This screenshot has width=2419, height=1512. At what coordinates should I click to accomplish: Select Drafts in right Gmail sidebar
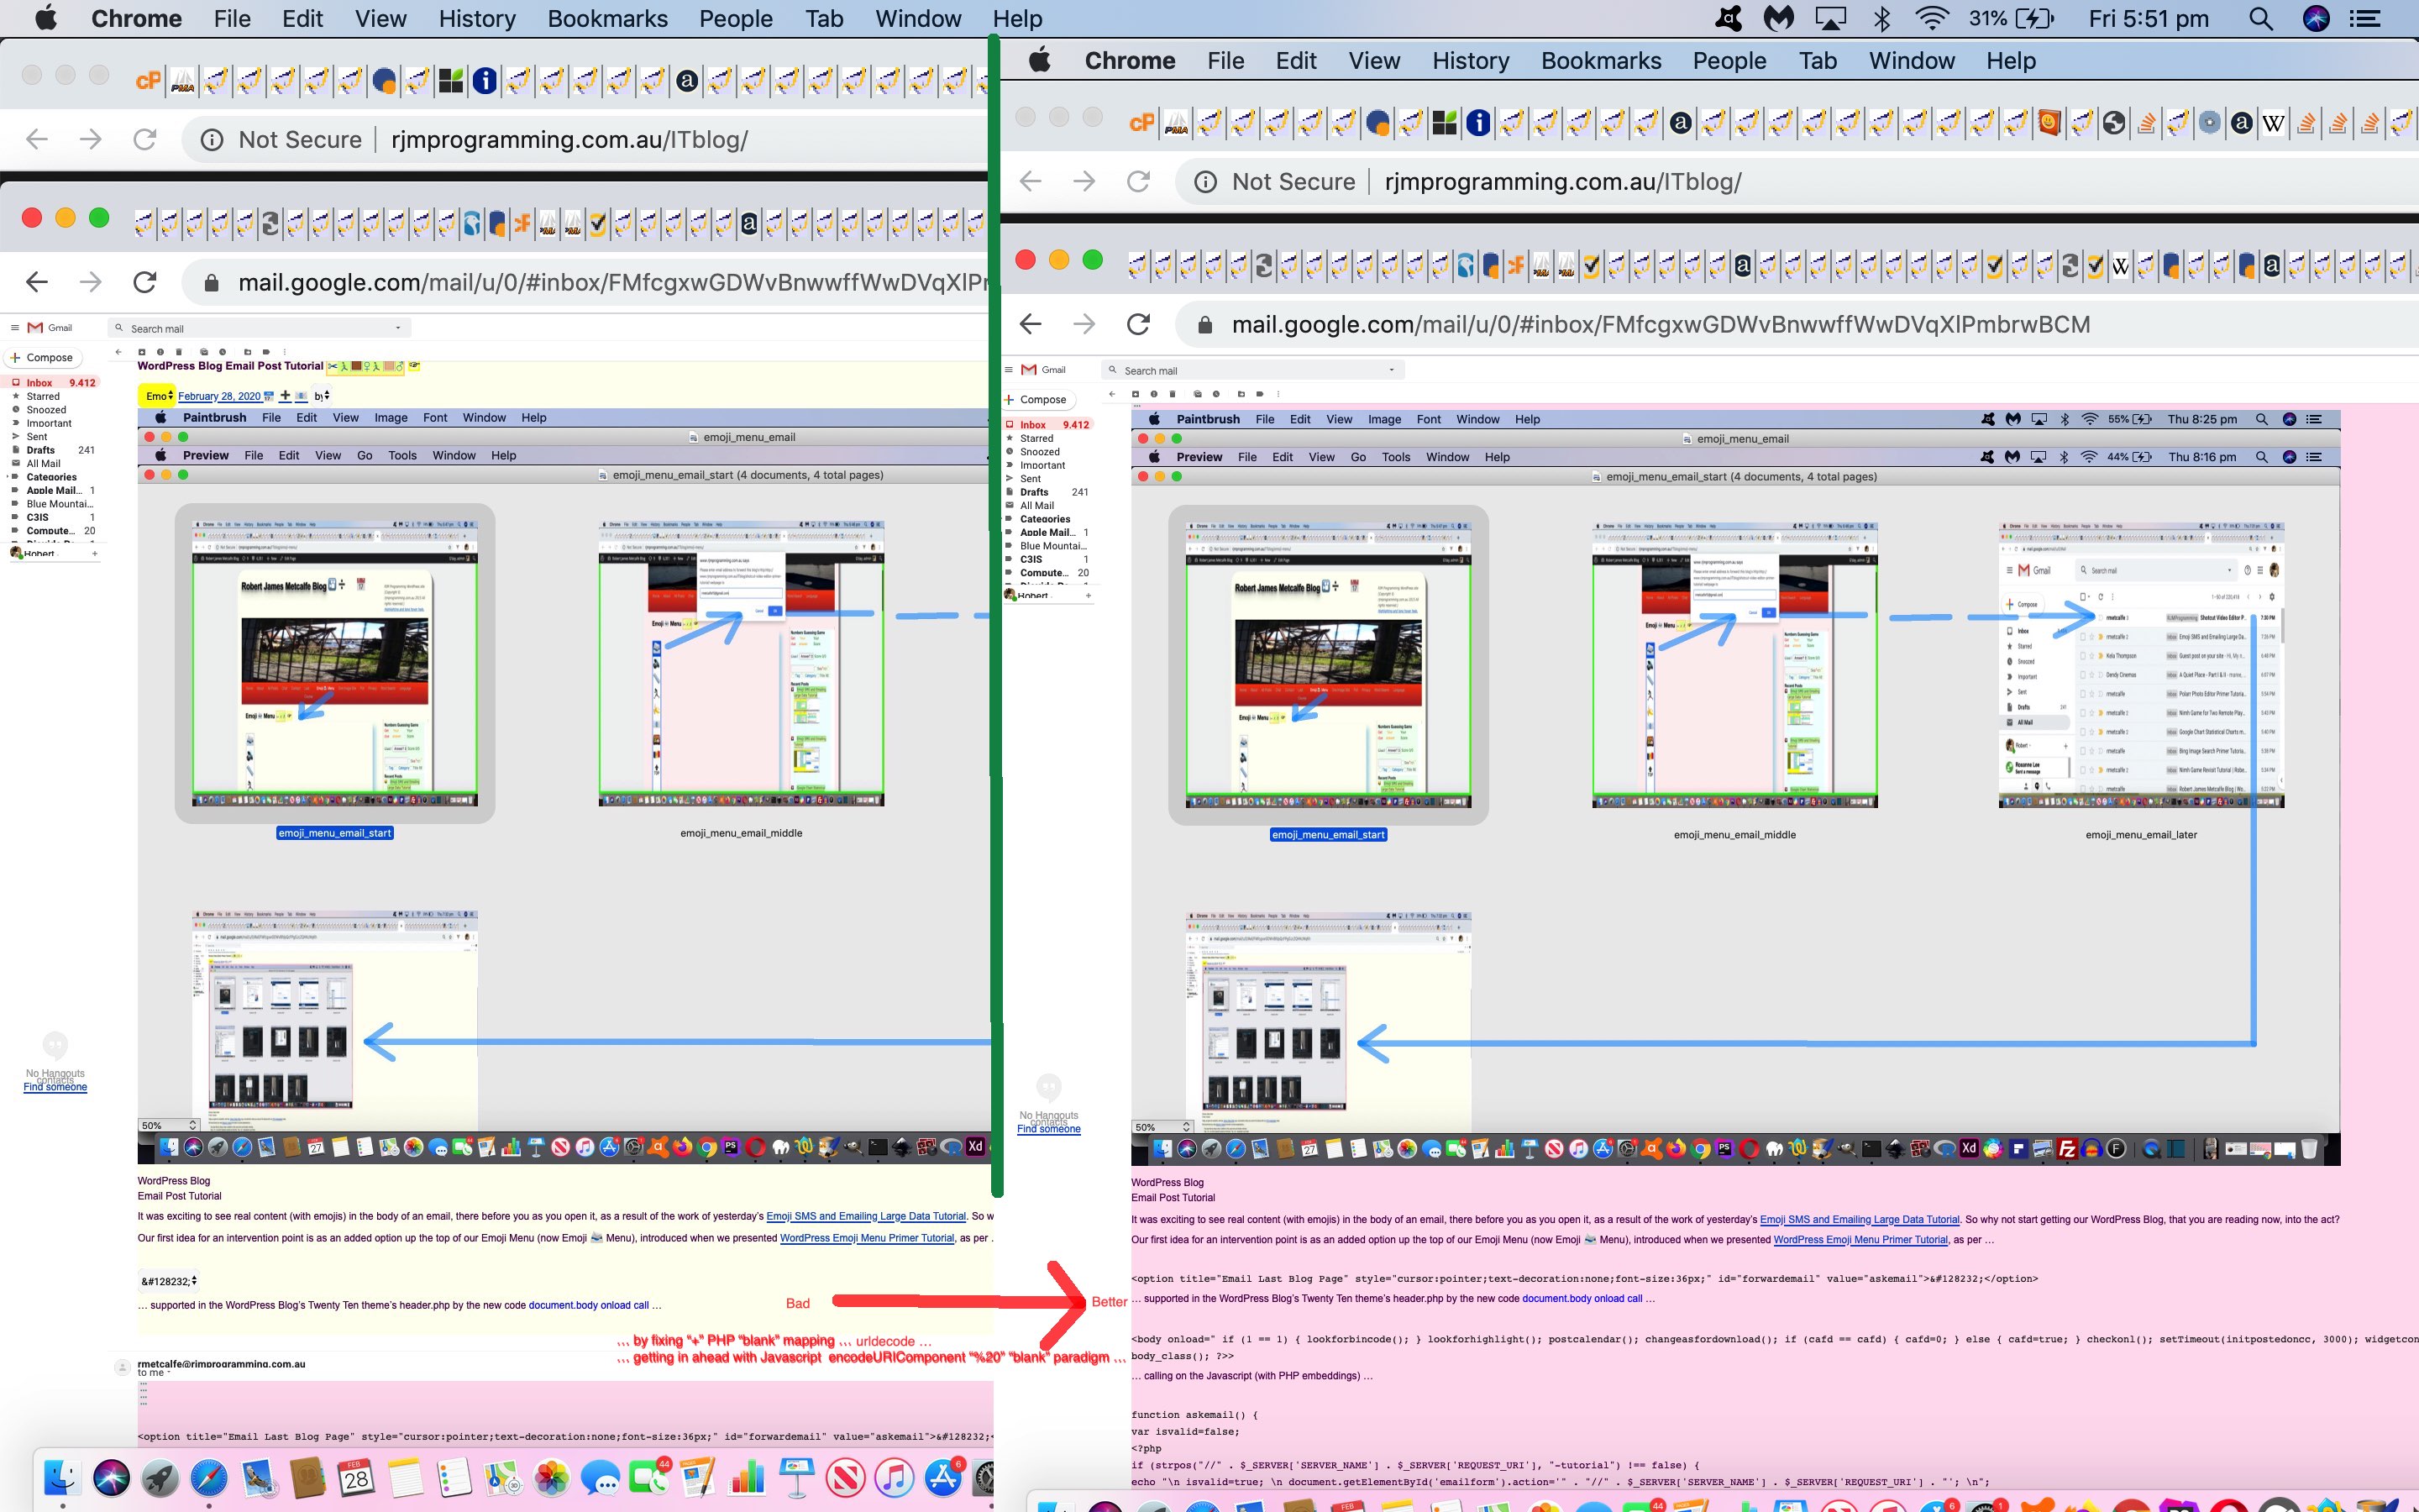point(1047,492)
